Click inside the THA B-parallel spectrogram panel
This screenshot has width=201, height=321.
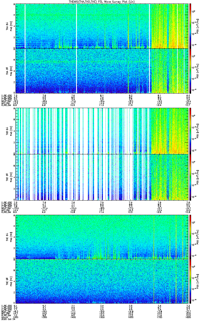click(102, 71)
